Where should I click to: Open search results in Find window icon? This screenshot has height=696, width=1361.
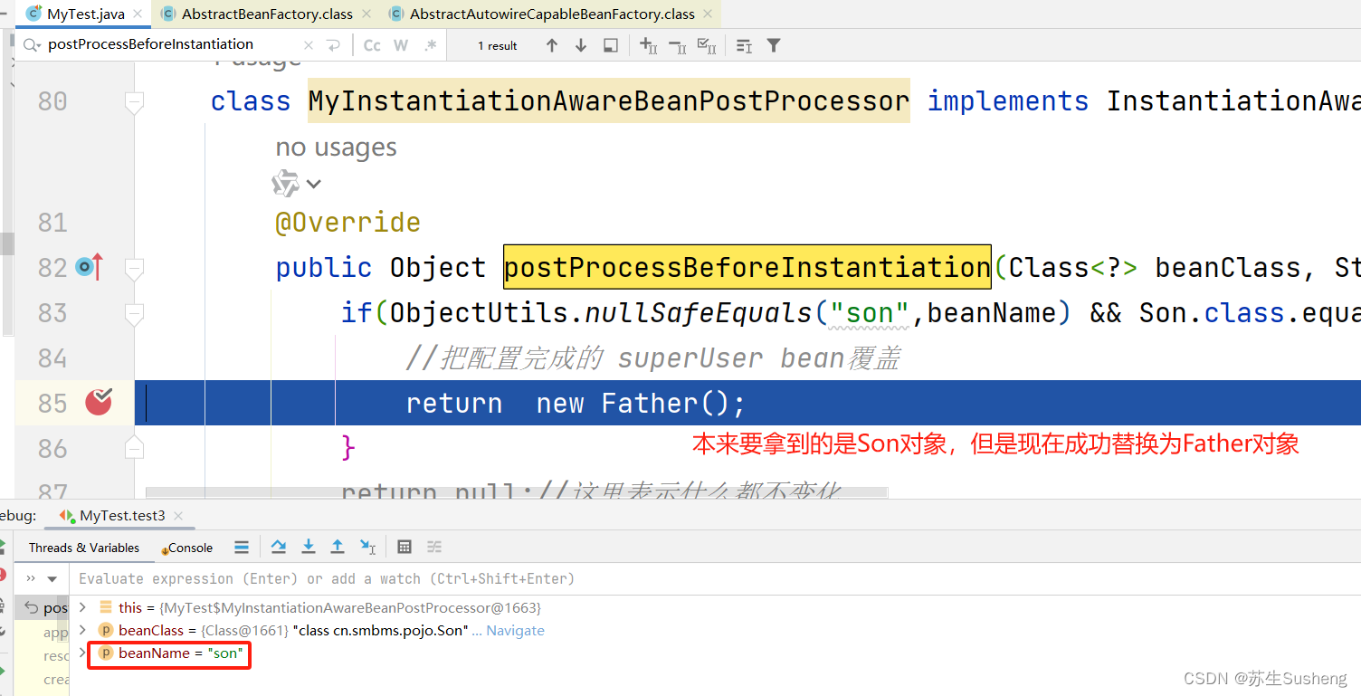[744, 45]
